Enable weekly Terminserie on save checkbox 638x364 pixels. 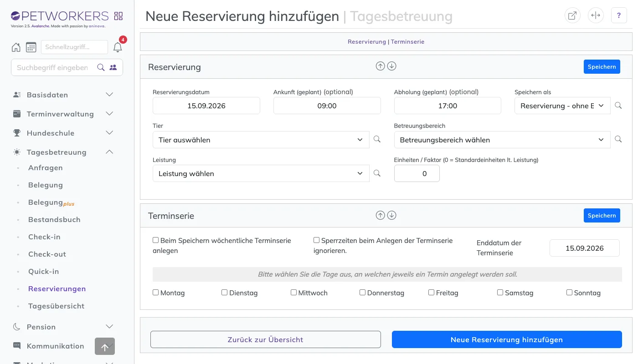pyautogui.click(x=156, y=240)
